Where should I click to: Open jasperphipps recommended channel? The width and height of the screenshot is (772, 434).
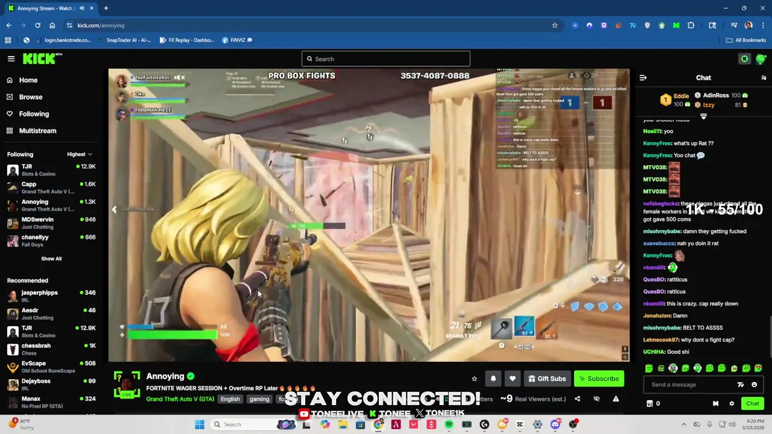click(x=51, y=296)
